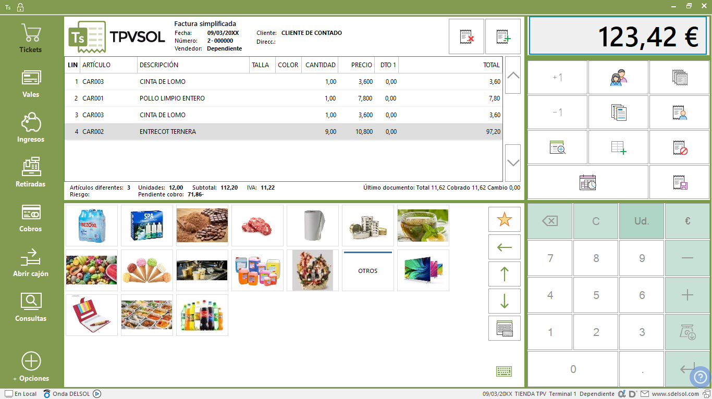Click keypad minus key
The image size is (712, 399).
pyautogui.click(x=688, y=258)
